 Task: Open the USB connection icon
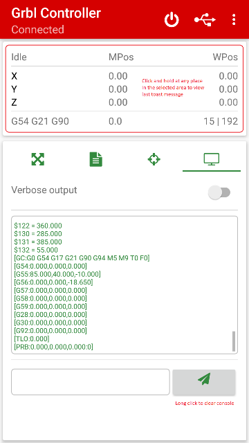pyautogui.click(x=205, y=20)
